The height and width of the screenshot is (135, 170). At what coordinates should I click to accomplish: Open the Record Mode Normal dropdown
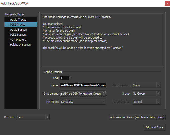click(x=146, y=102)
